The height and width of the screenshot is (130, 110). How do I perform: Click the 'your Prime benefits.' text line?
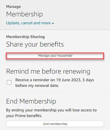point(24,116)
